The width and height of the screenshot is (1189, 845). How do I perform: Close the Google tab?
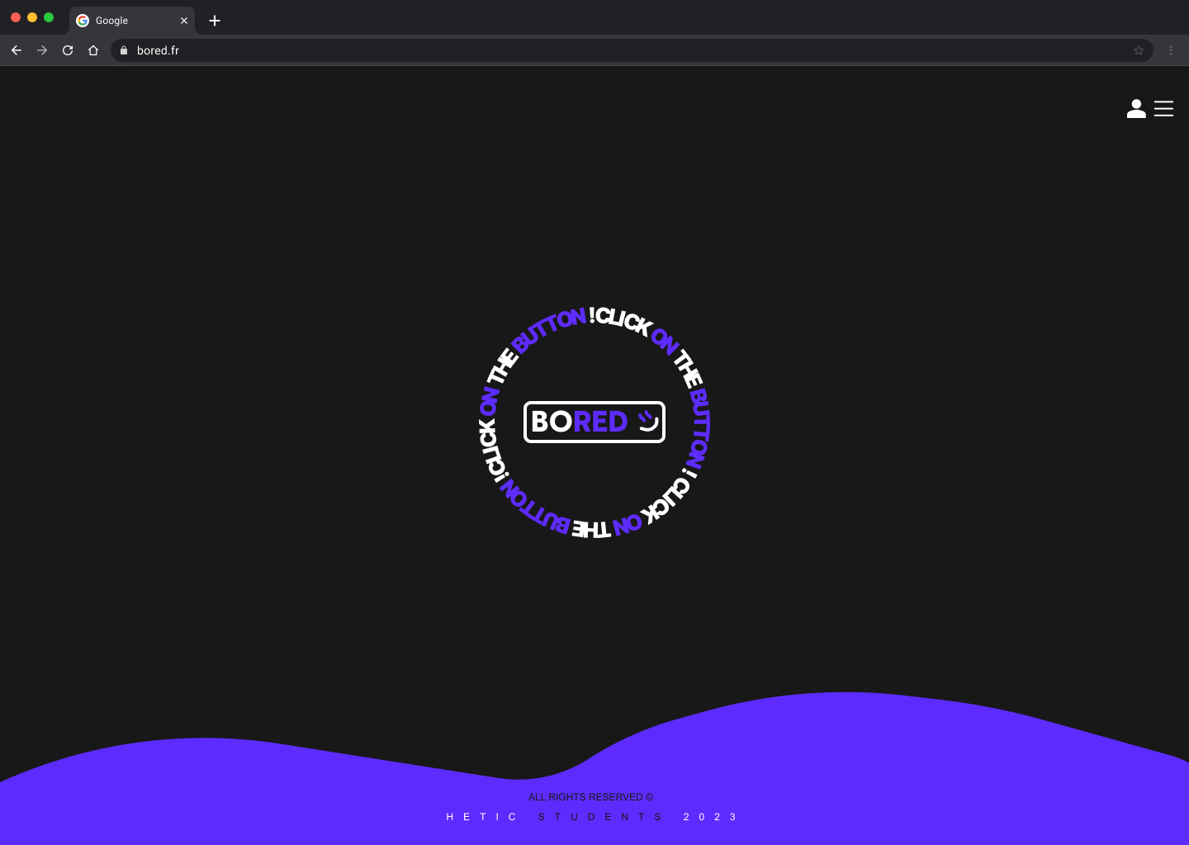tap(184, 21)
